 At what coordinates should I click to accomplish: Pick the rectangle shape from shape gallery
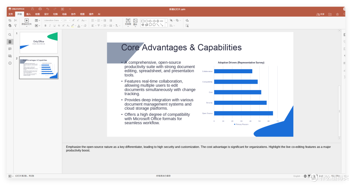(x=143, y=21)
